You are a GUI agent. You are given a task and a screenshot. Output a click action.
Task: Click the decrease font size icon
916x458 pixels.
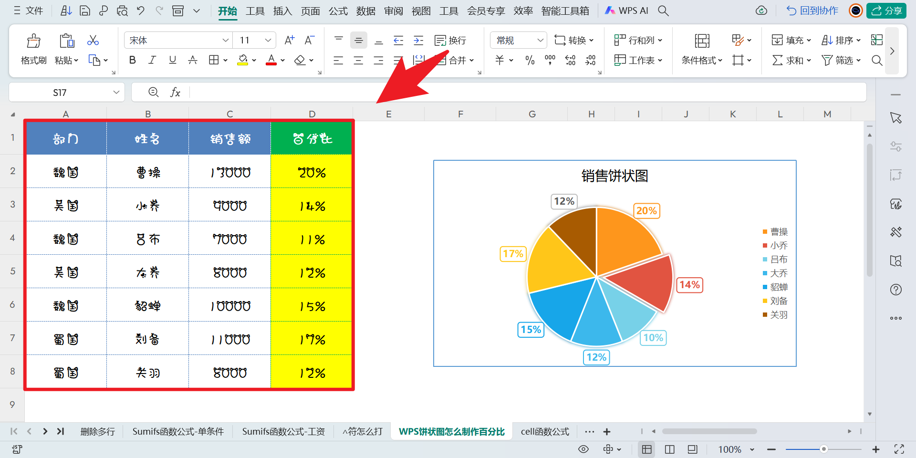[x=310, y=41]
